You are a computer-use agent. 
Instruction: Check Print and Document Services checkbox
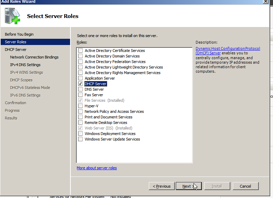[80, 117]
